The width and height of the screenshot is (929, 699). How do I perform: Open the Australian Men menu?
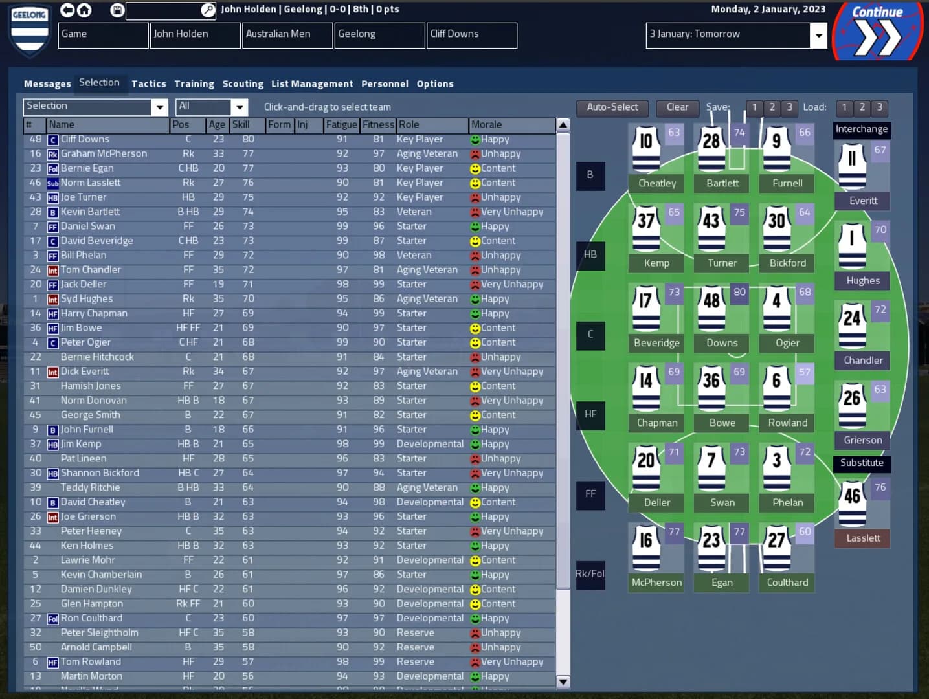(x=288, y=35)
